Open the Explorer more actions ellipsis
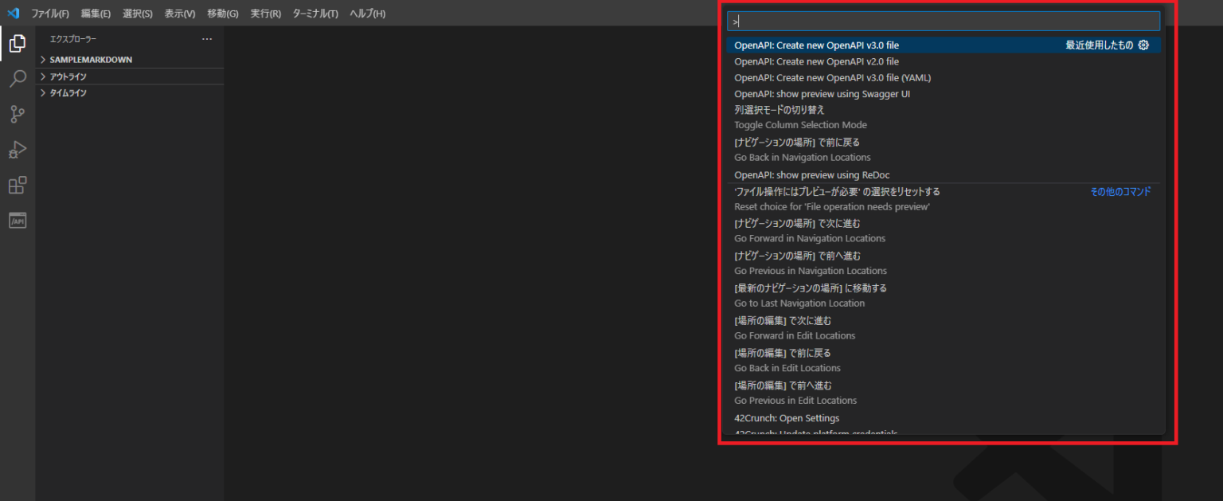Screen dimensions: 1223x501 (x=207, y=38)
